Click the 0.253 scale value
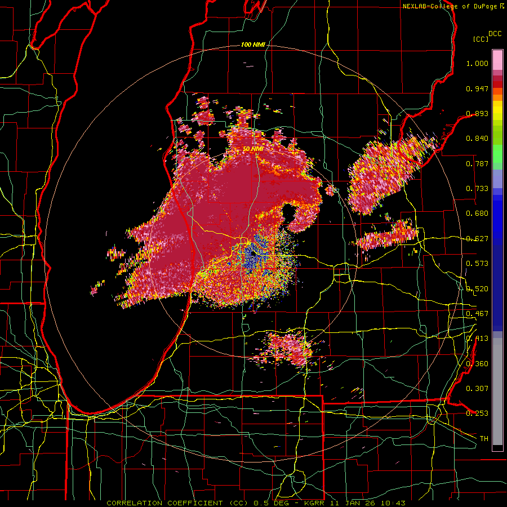The height and width of the screenshot is (507, 507). 477,413
